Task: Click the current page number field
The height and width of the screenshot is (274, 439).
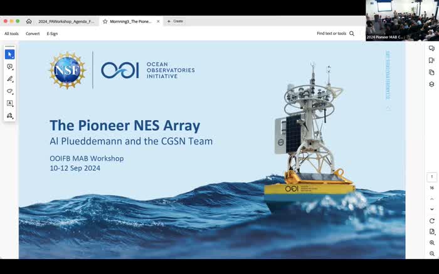Action: coord(431,177)
